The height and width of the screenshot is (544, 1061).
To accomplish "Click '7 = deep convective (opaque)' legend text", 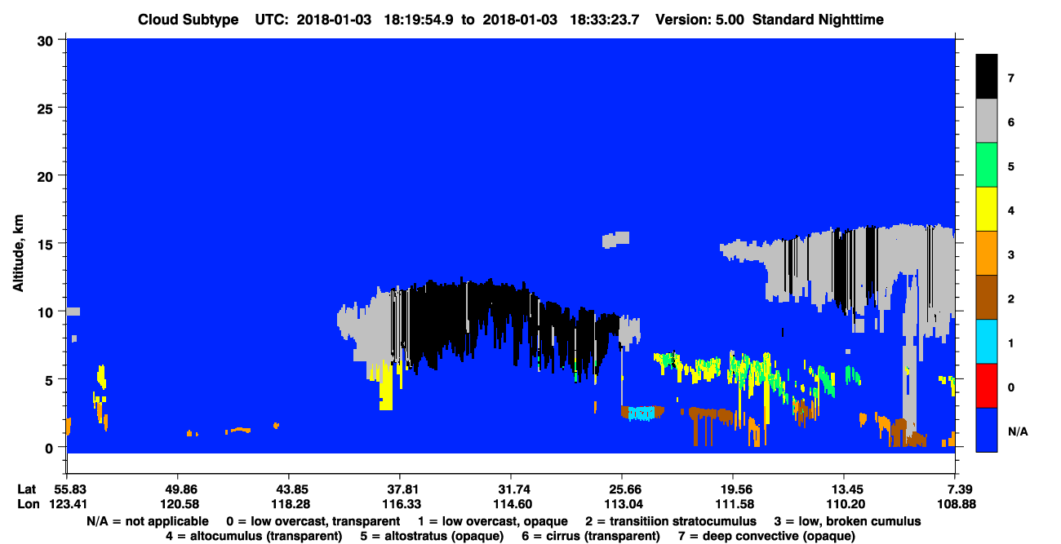I will tap(766, 536).
